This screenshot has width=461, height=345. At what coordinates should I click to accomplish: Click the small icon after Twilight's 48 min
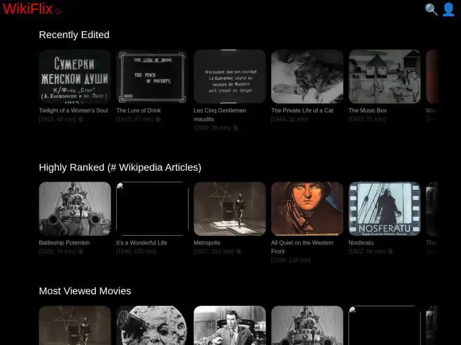(81, 119)
